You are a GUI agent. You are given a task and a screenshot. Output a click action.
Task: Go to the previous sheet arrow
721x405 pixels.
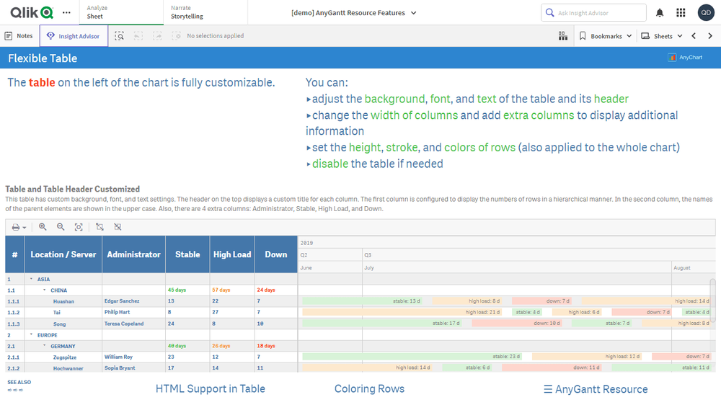pyautogui.click(x=694, y=36)
